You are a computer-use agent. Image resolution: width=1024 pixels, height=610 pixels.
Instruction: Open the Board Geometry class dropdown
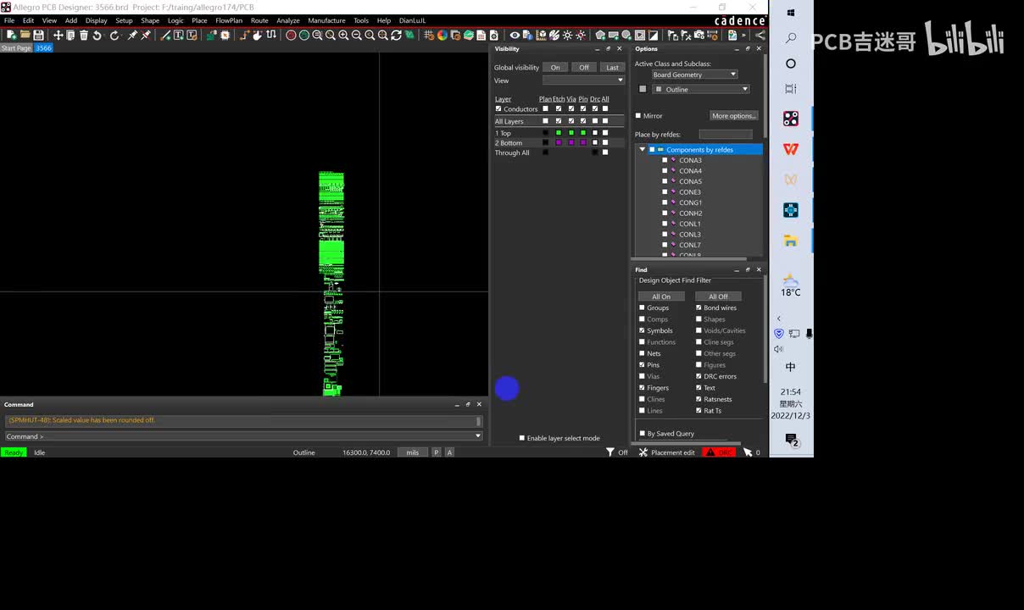tap(694, 75)
